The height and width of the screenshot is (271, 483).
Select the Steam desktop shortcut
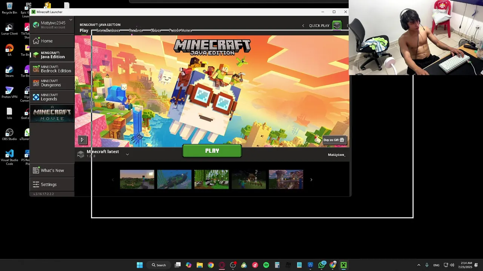click(9, 72)
